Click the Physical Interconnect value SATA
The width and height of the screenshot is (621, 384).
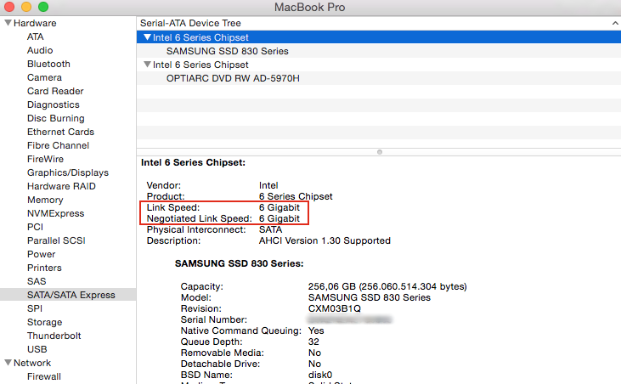tap(271, 229)
